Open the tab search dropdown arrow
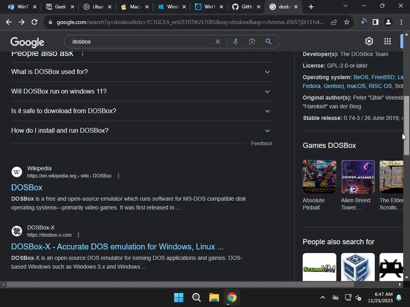The image size is (410, 307). pyautogui.click(x=346, y=6)
